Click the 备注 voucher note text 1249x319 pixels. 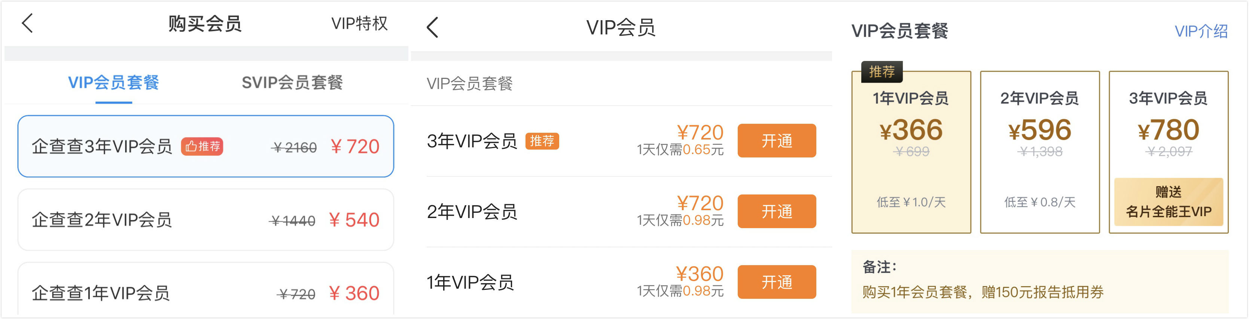[983, 292]
